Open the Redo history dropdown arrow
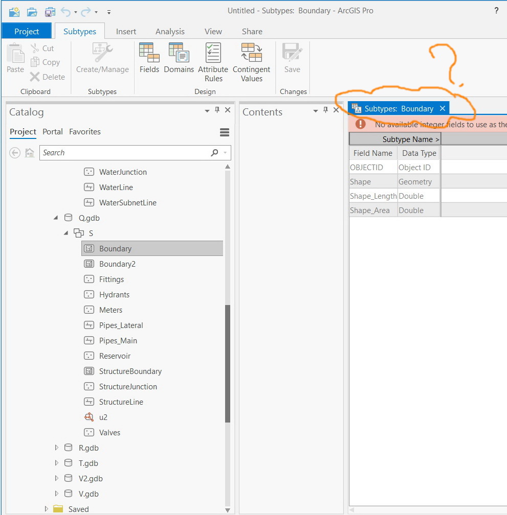507x515 pixels. [x=96, y=12]
